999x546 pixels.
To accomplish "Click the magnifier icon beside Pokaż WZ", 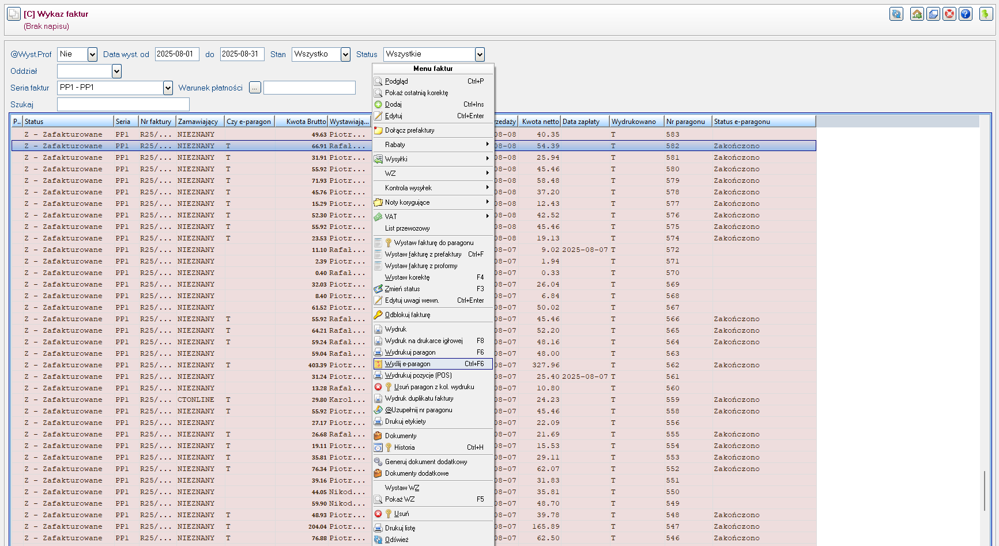I will point(378,499).
